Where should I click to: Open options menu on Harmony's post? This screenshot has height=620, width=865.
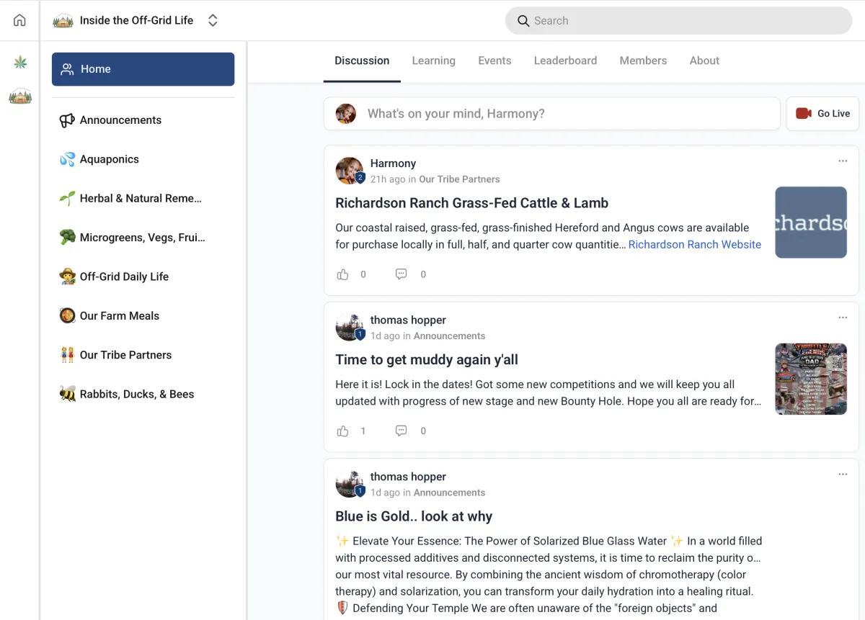coord(843,161)
